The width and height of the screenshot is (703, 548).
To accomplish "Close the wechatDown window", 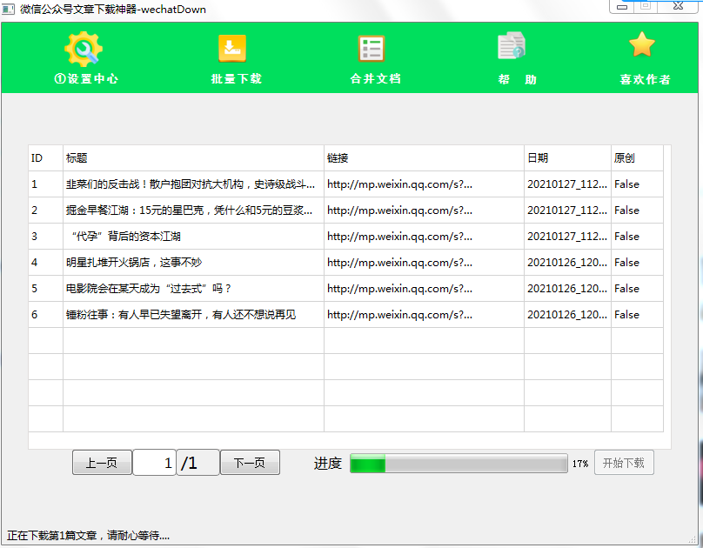I will 678,6.
